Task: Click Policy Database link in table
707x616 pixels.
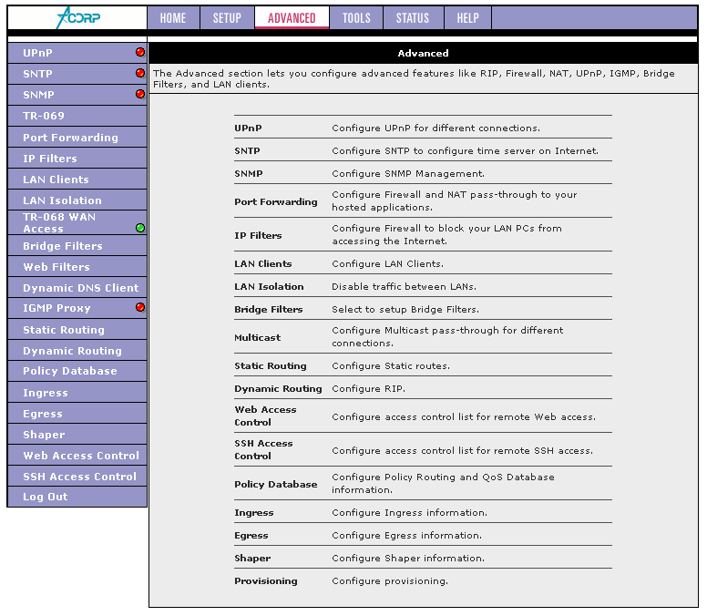Action: pyautogui.click(x=276, y=484)
